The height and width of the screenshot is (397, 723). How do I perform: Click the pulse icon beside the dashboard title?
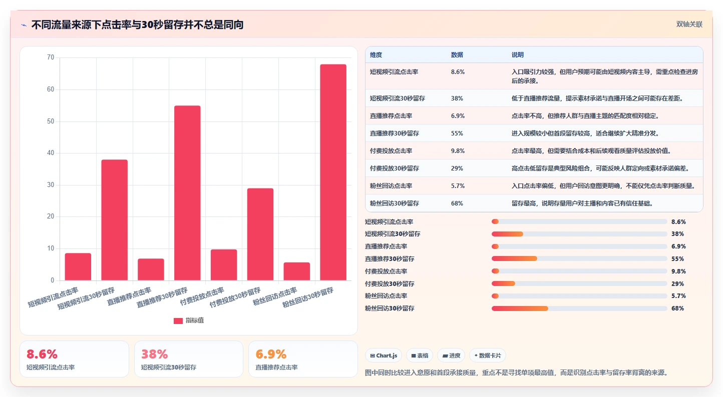24,25
